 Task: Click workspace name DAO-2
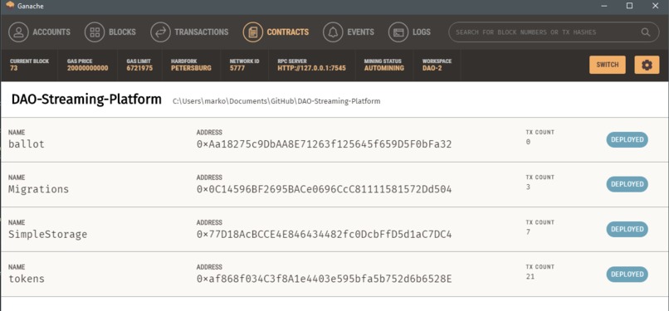432,68
